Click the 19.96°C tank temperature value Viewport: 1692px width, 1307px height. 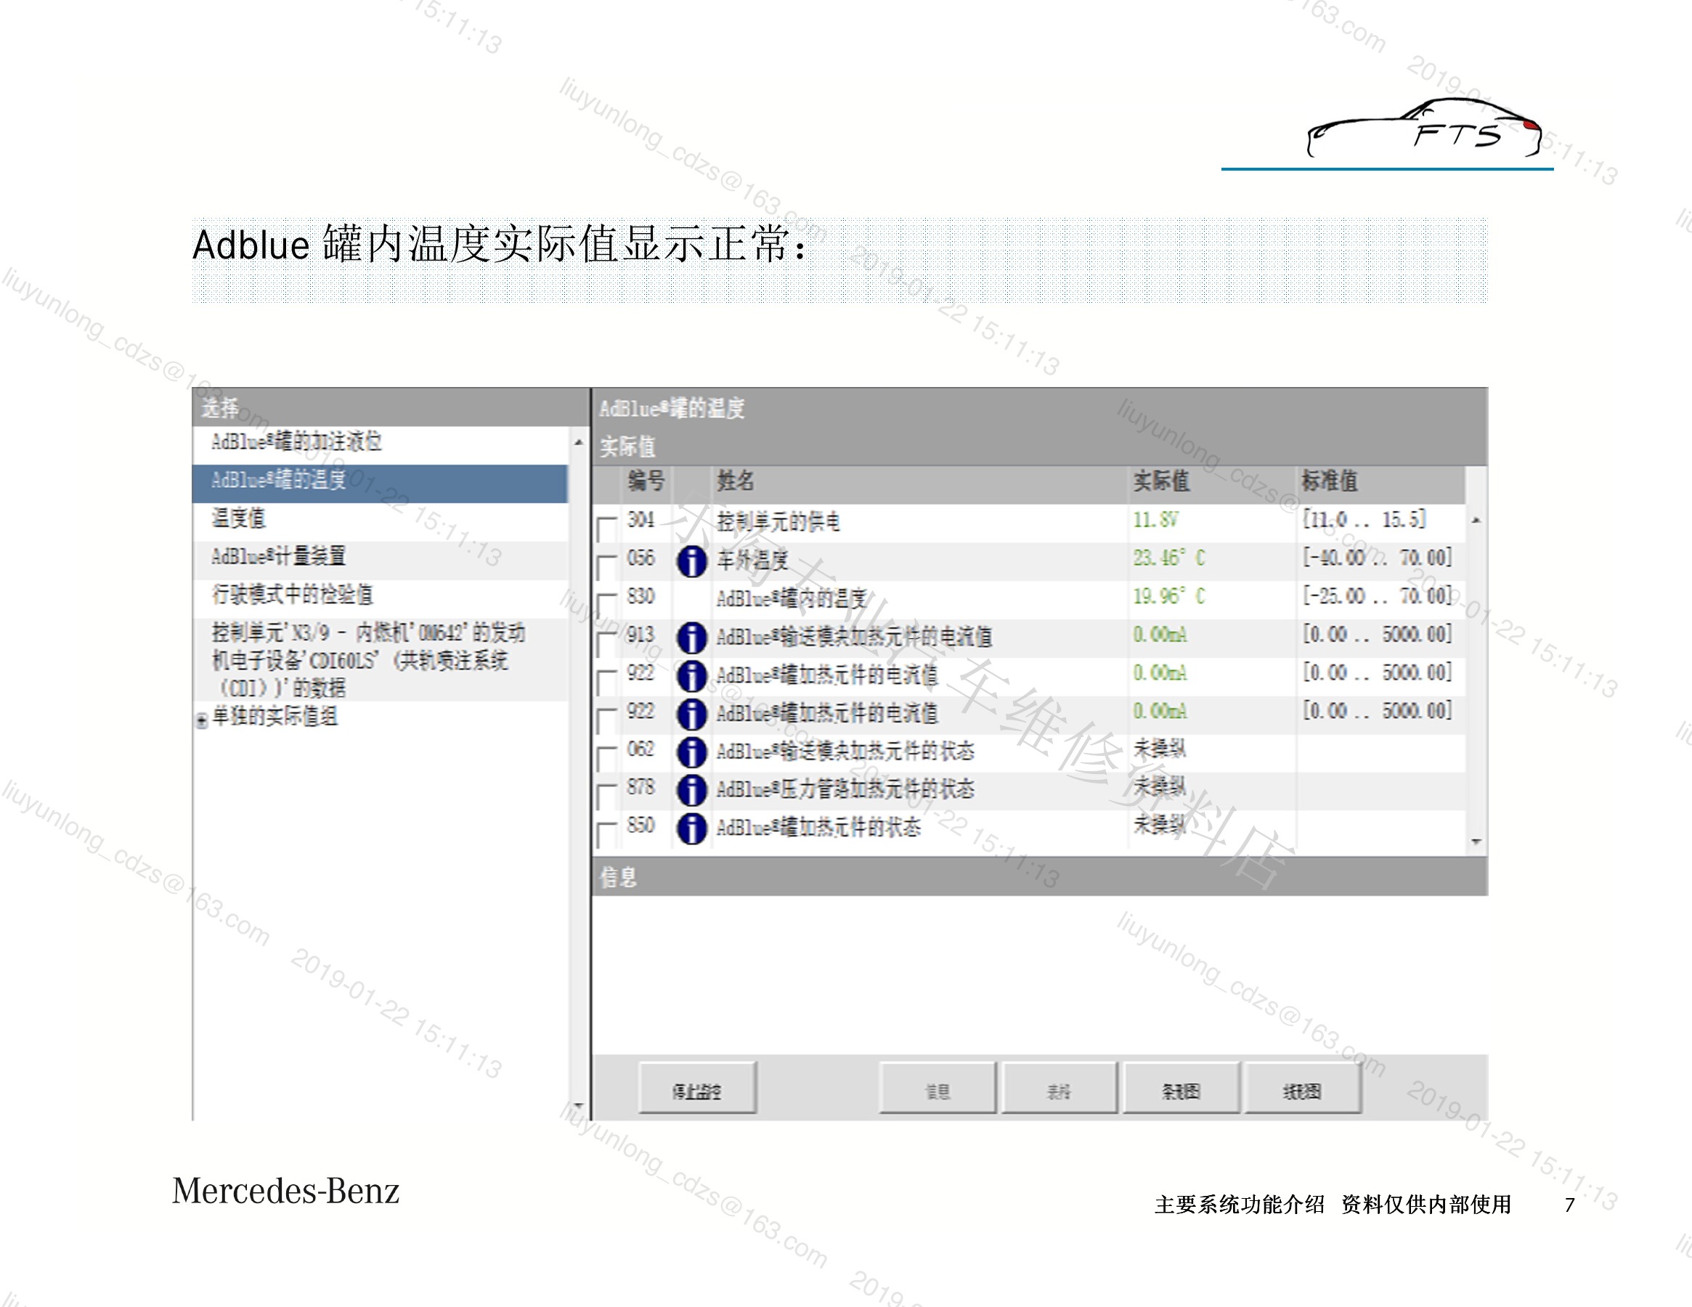click(1169, 597)
